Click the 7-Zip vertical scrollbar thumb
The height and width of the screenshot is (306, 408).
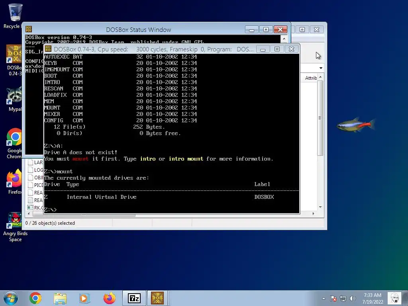[x=320, y=118]
